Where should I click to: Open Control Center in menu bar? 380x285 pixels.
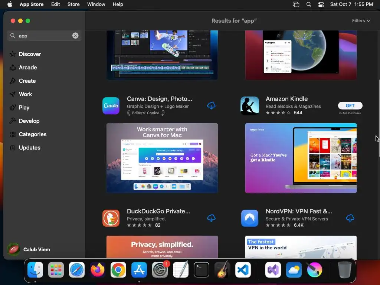321,4
